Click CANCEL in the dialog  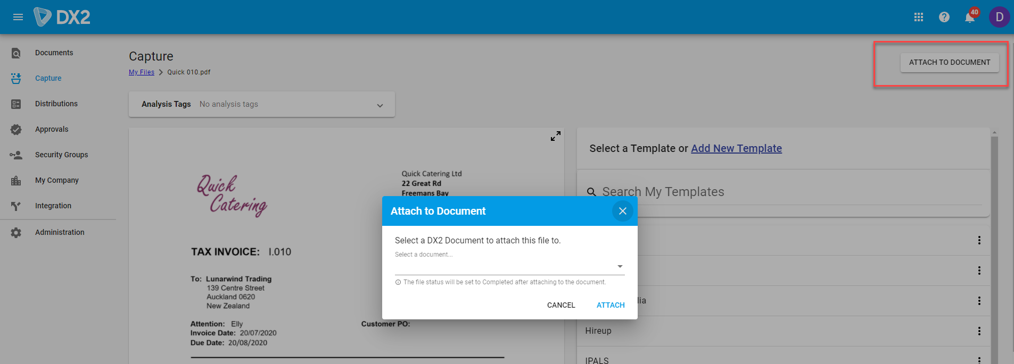[x=561, y=305]
